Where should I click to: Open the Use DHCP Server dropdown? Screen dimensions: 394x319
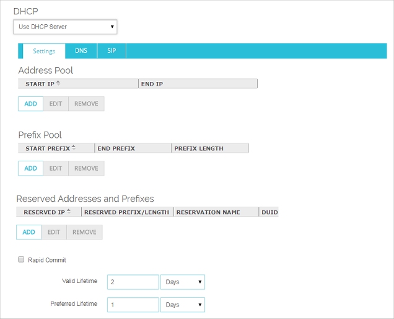point(65,27)
